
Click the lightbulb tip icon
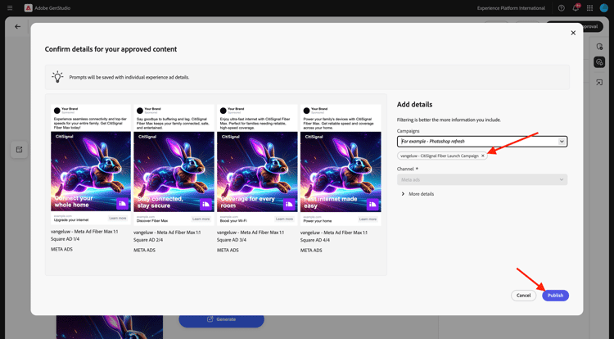coord(57,77)
